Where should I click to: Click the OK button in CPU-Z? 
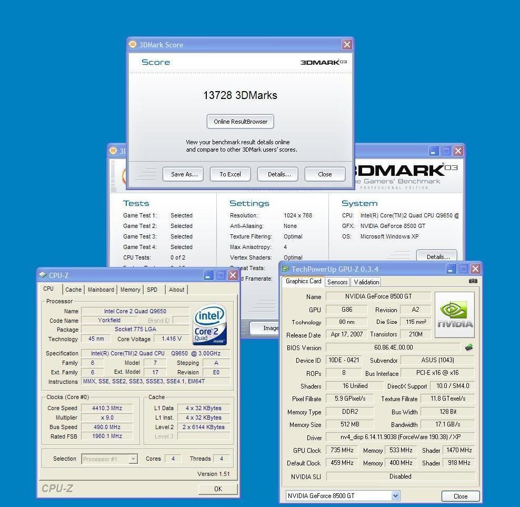point(218,489)
